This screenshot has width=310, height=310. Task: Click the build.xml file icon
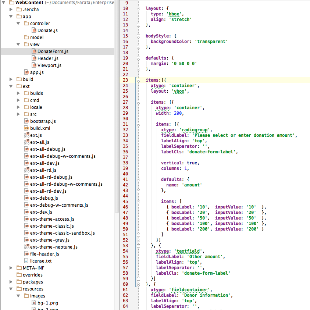pyautogui.click(x=26, y=128)
